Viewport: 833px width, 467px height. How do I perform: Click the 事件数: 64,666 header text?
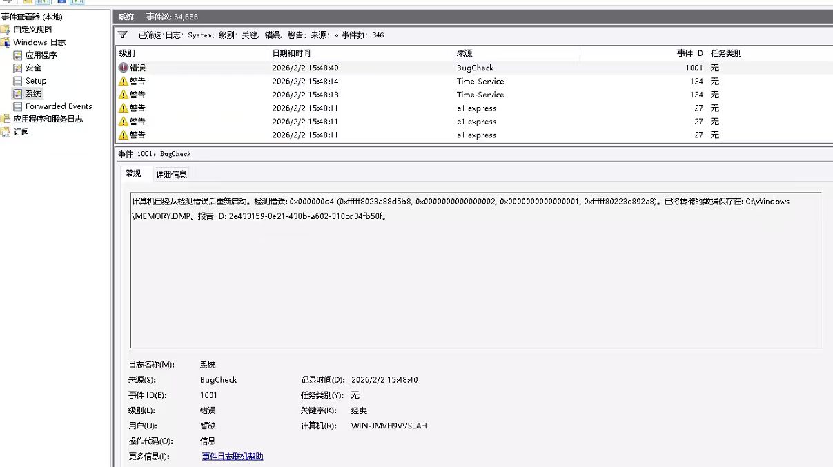click(172, 17)
